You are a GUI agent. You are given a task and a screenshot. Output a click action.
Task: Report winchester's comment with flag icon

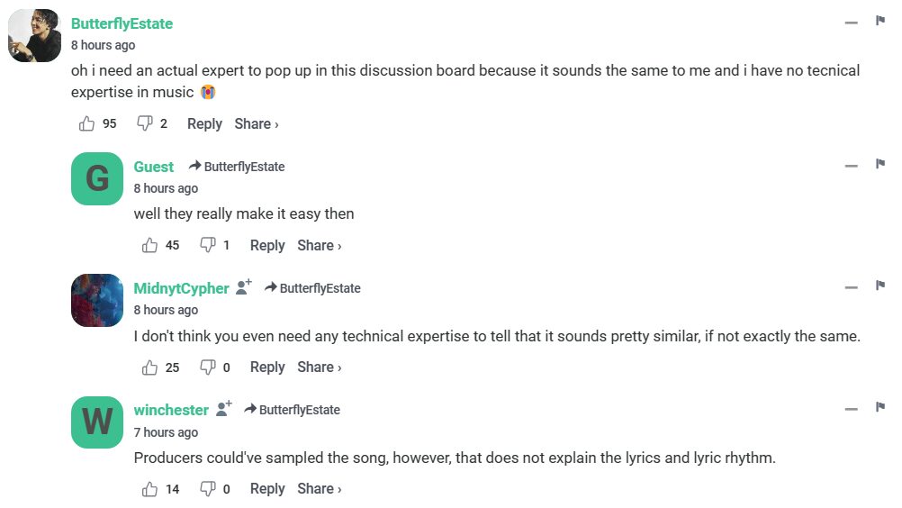(x=880, y=407)
